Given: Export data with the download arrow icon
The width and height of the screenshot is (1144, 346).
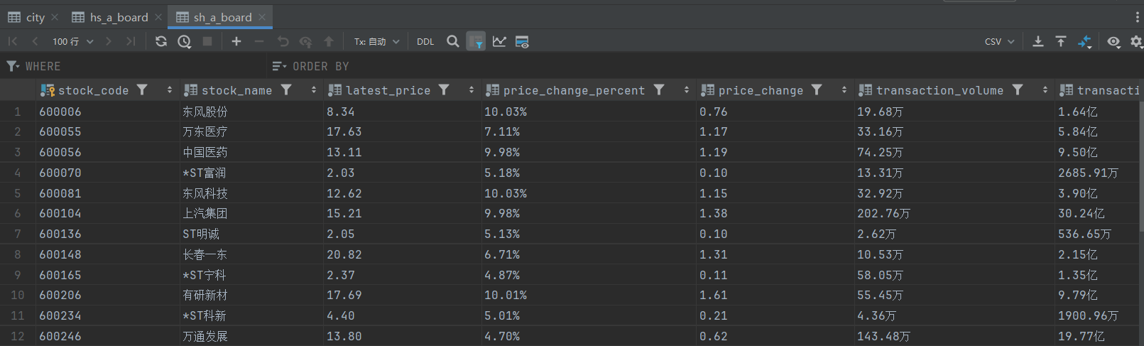Looking at the screenshot, I should [x=1037, y=41].
